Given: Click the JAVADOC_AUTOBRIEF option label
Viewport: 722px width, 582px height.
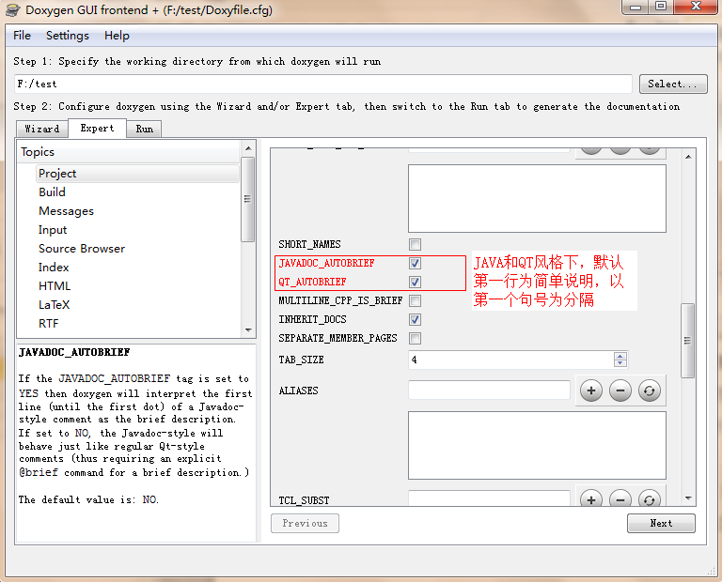Looking at the screenshot, I should coord(326,264).
